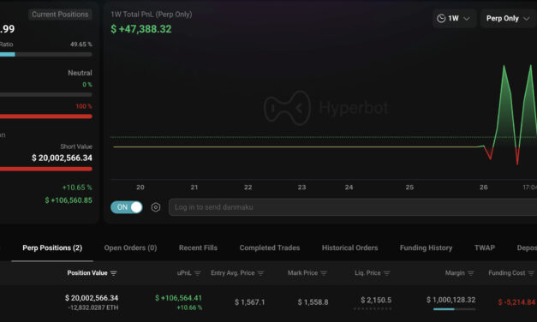Image resolution: width=537 pixels, height=322 pixels.
Task: Click the 49.65 % ratio bar
Action: point(46,54)
